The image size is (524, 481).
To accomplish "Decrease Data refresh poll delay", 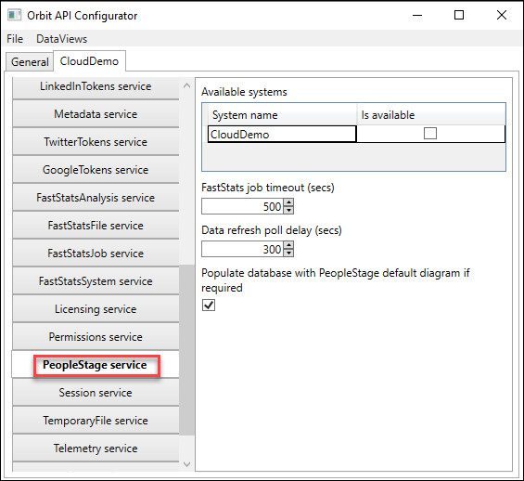I will pos(288,253).
